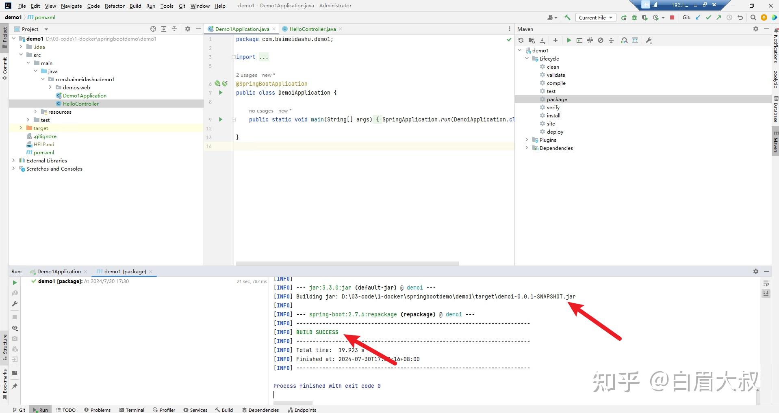Click Rerun green play in Run panel

(x=15, y=283)
